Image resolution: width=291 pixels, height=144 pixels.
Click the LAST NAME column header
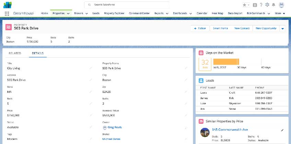coord(236,88)
